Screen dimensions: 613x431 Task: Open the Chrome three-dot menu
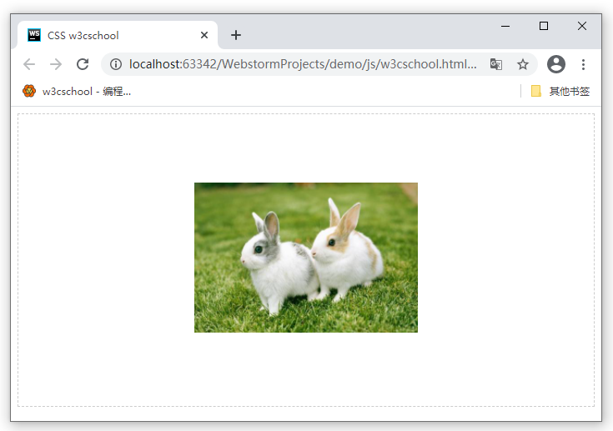pyautogui.click(x=583, y=64)
